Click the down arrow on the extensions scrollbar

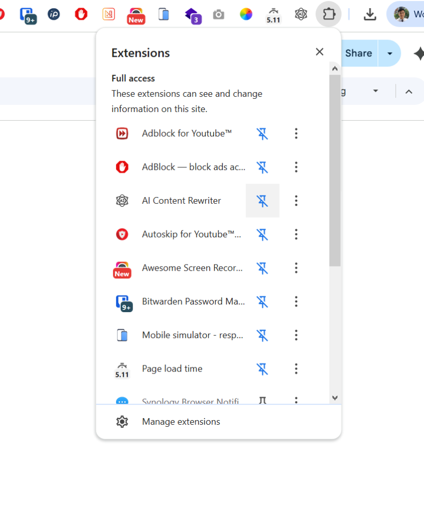point(335,398)
